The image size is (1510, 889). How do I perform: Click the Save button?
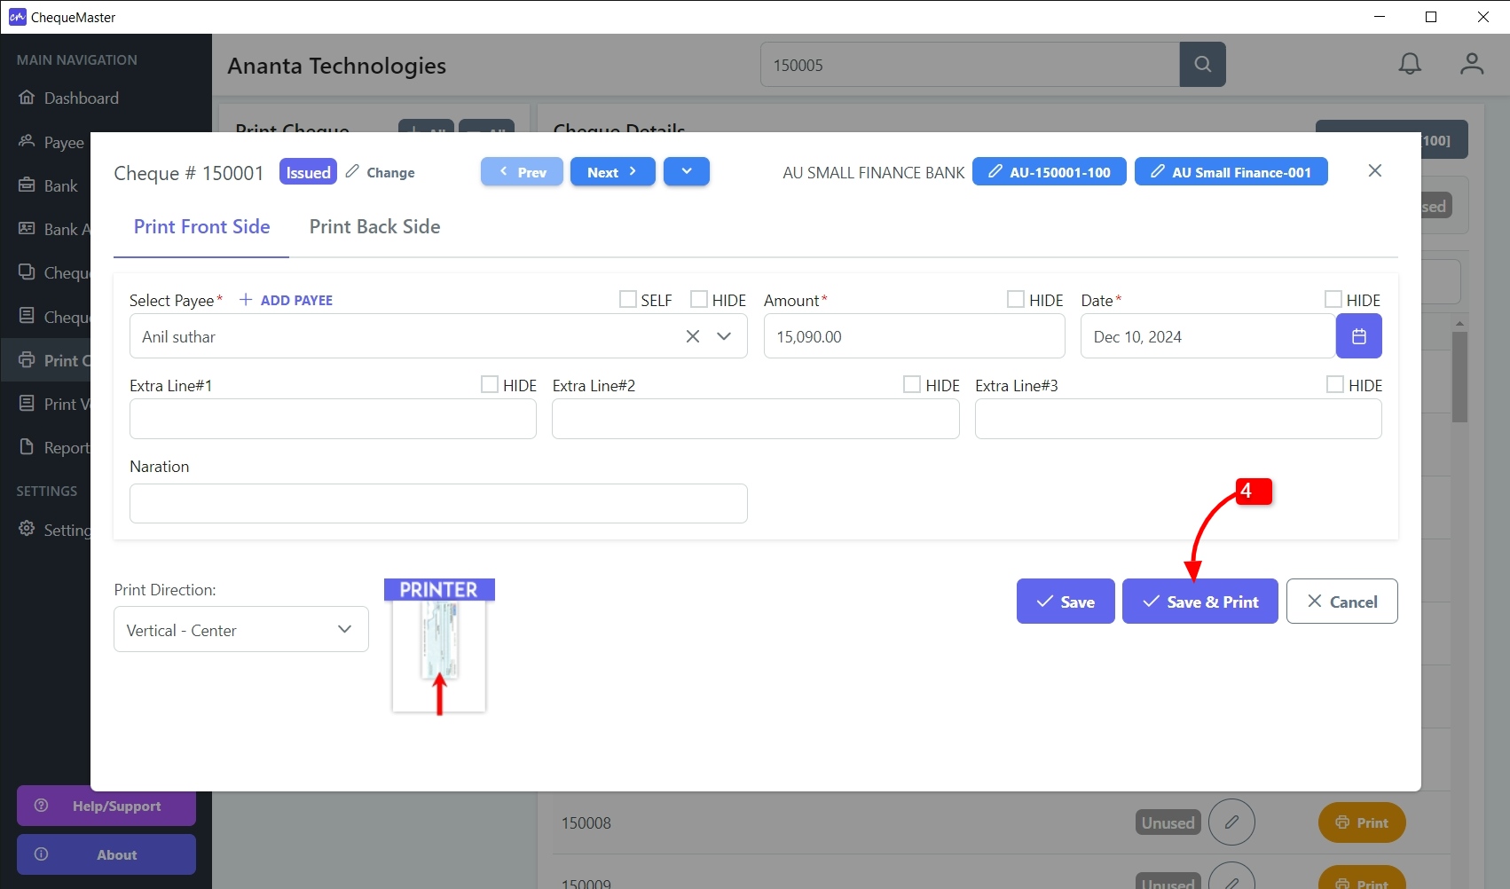1066,601
